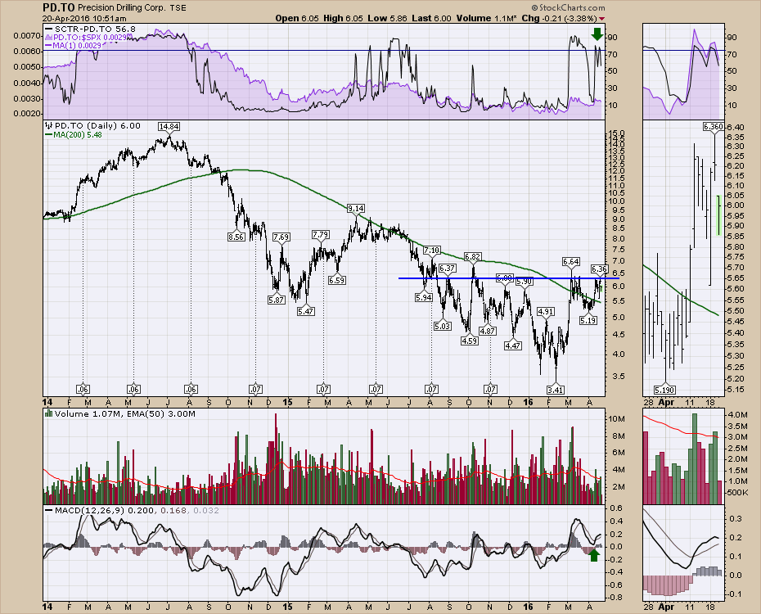
Task: Click the 4.59 low price label
Action: click(470, 341)
